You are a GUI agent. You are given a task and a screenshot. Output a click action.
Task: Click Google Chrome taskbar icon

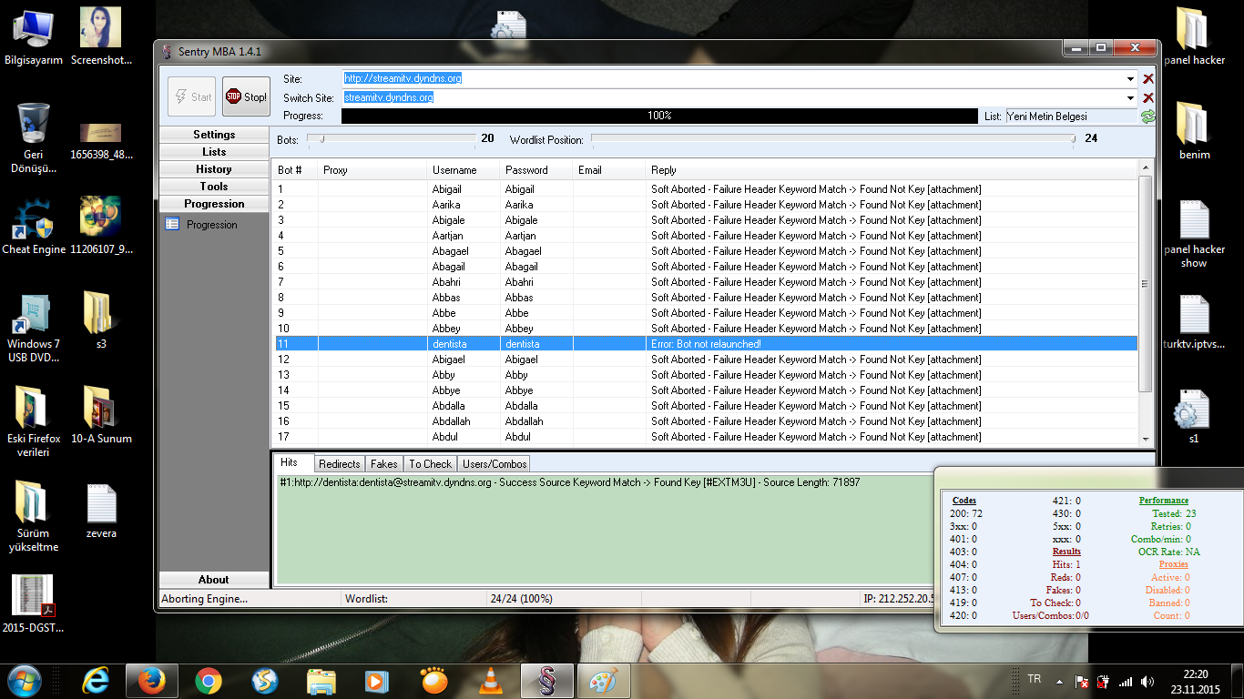pyautogui.click(x=209, y=681)
